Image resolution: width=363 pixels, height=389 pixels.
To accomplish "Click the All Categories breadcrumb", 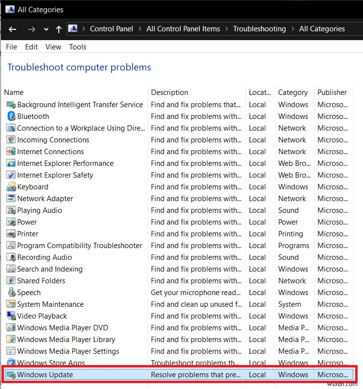I will click(322, 29).
